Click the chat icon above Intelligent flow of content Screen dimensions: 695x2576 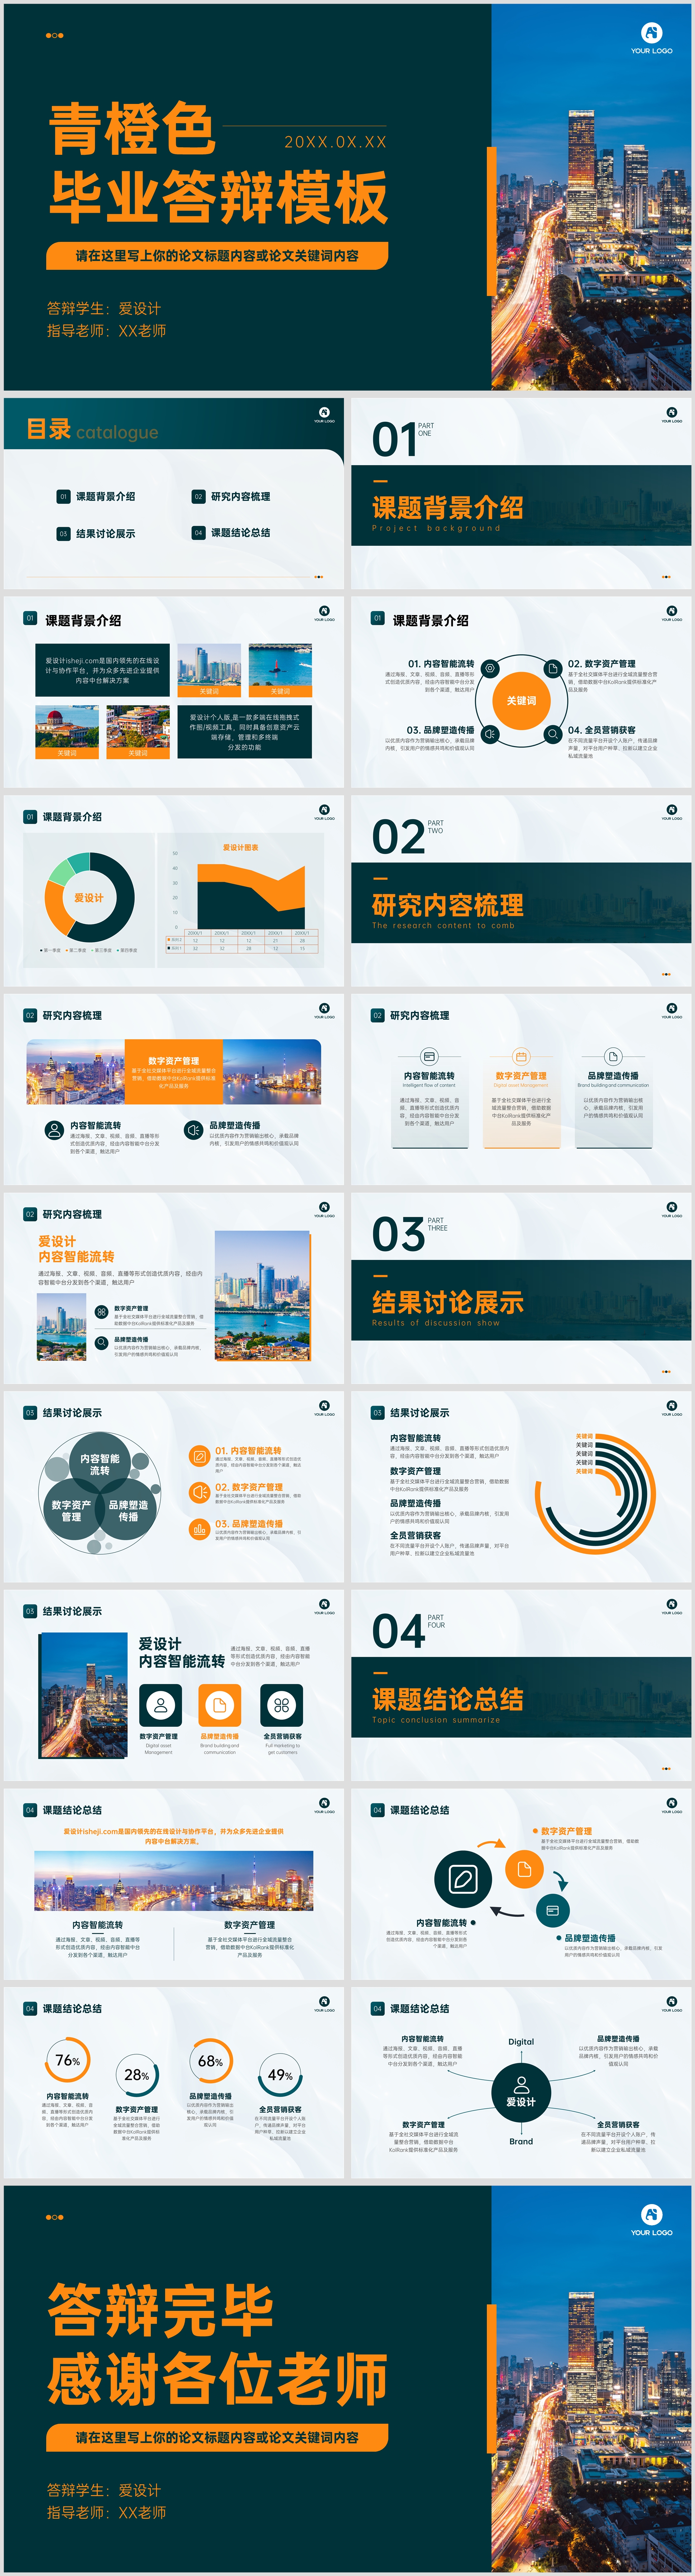(429, 1057)
